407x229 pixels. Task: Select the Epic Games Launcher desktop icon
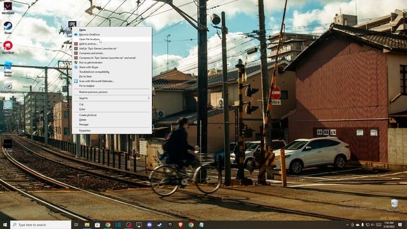[72, 25]
